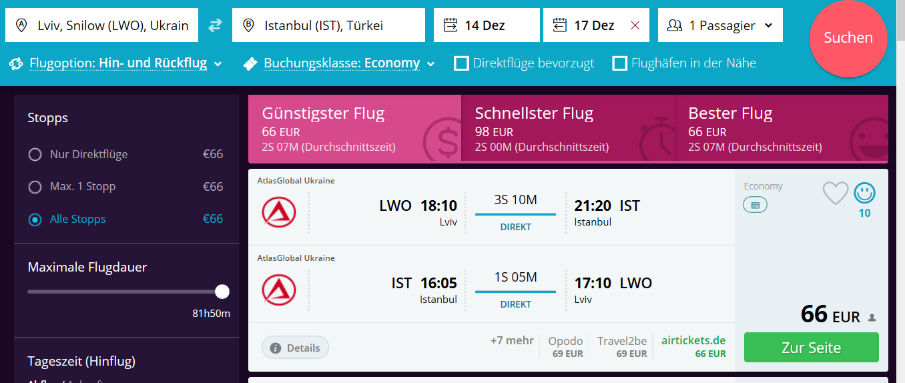Click the Suchen search button

click(x=848, y=38)
